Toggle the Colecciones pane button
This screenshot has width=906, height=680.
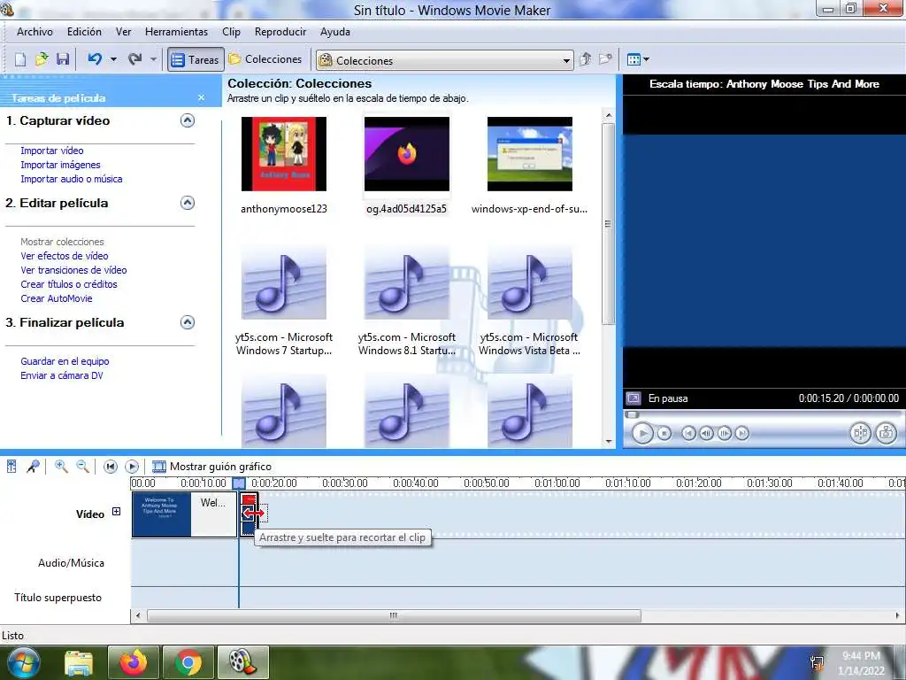click(x=265, y=59)
